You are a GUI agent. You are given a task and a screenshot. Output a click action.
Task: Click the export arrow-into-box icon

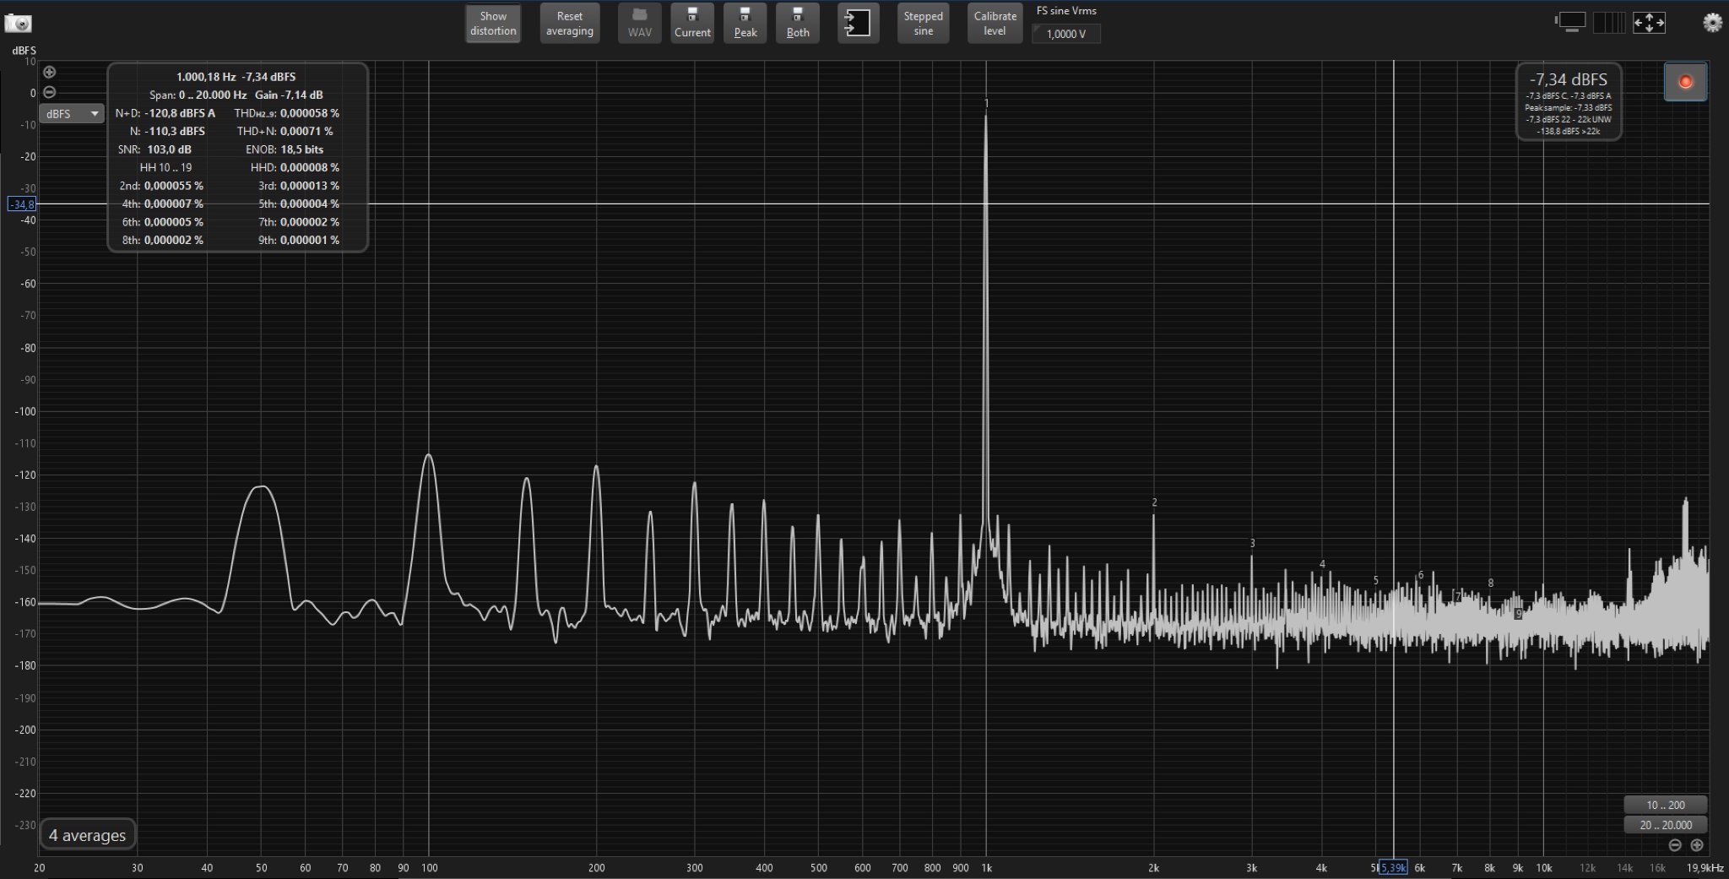click(858, 23)
